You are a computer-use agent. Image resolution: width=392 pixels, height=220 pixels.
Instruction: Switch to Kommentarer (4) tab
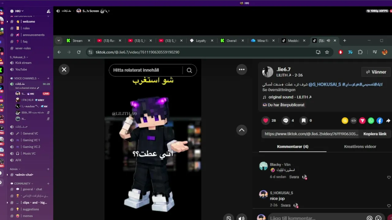click(292, 147)
